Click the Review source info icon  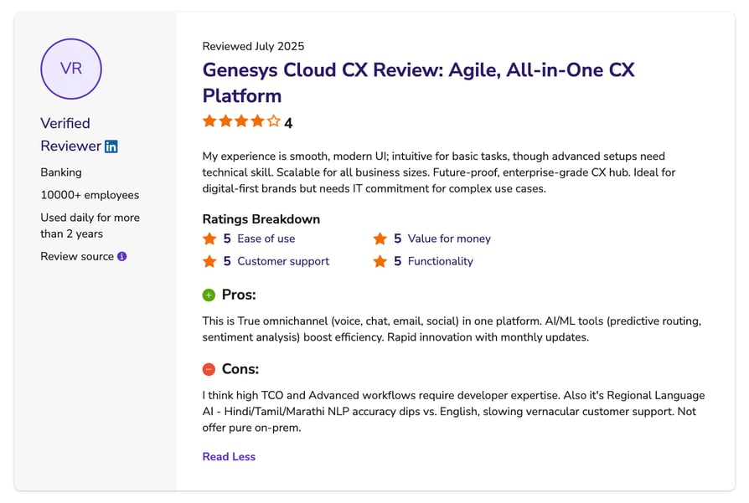pos(122,256)
